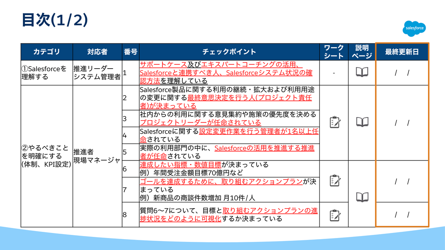The image size is (445, 250).
Task: Click the 最終更新日 date field for checkpoint 8
Action: [x=402, y=214]
